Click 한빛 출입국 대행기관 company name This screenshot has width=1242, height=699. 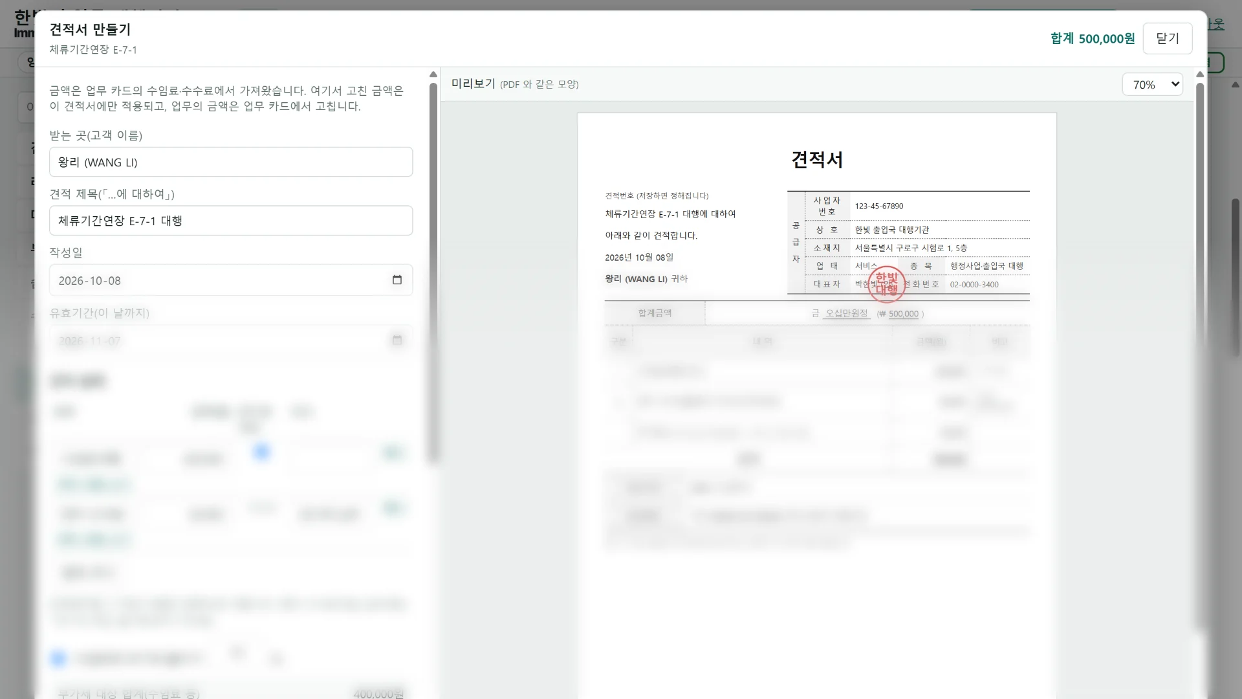[892, 230]
